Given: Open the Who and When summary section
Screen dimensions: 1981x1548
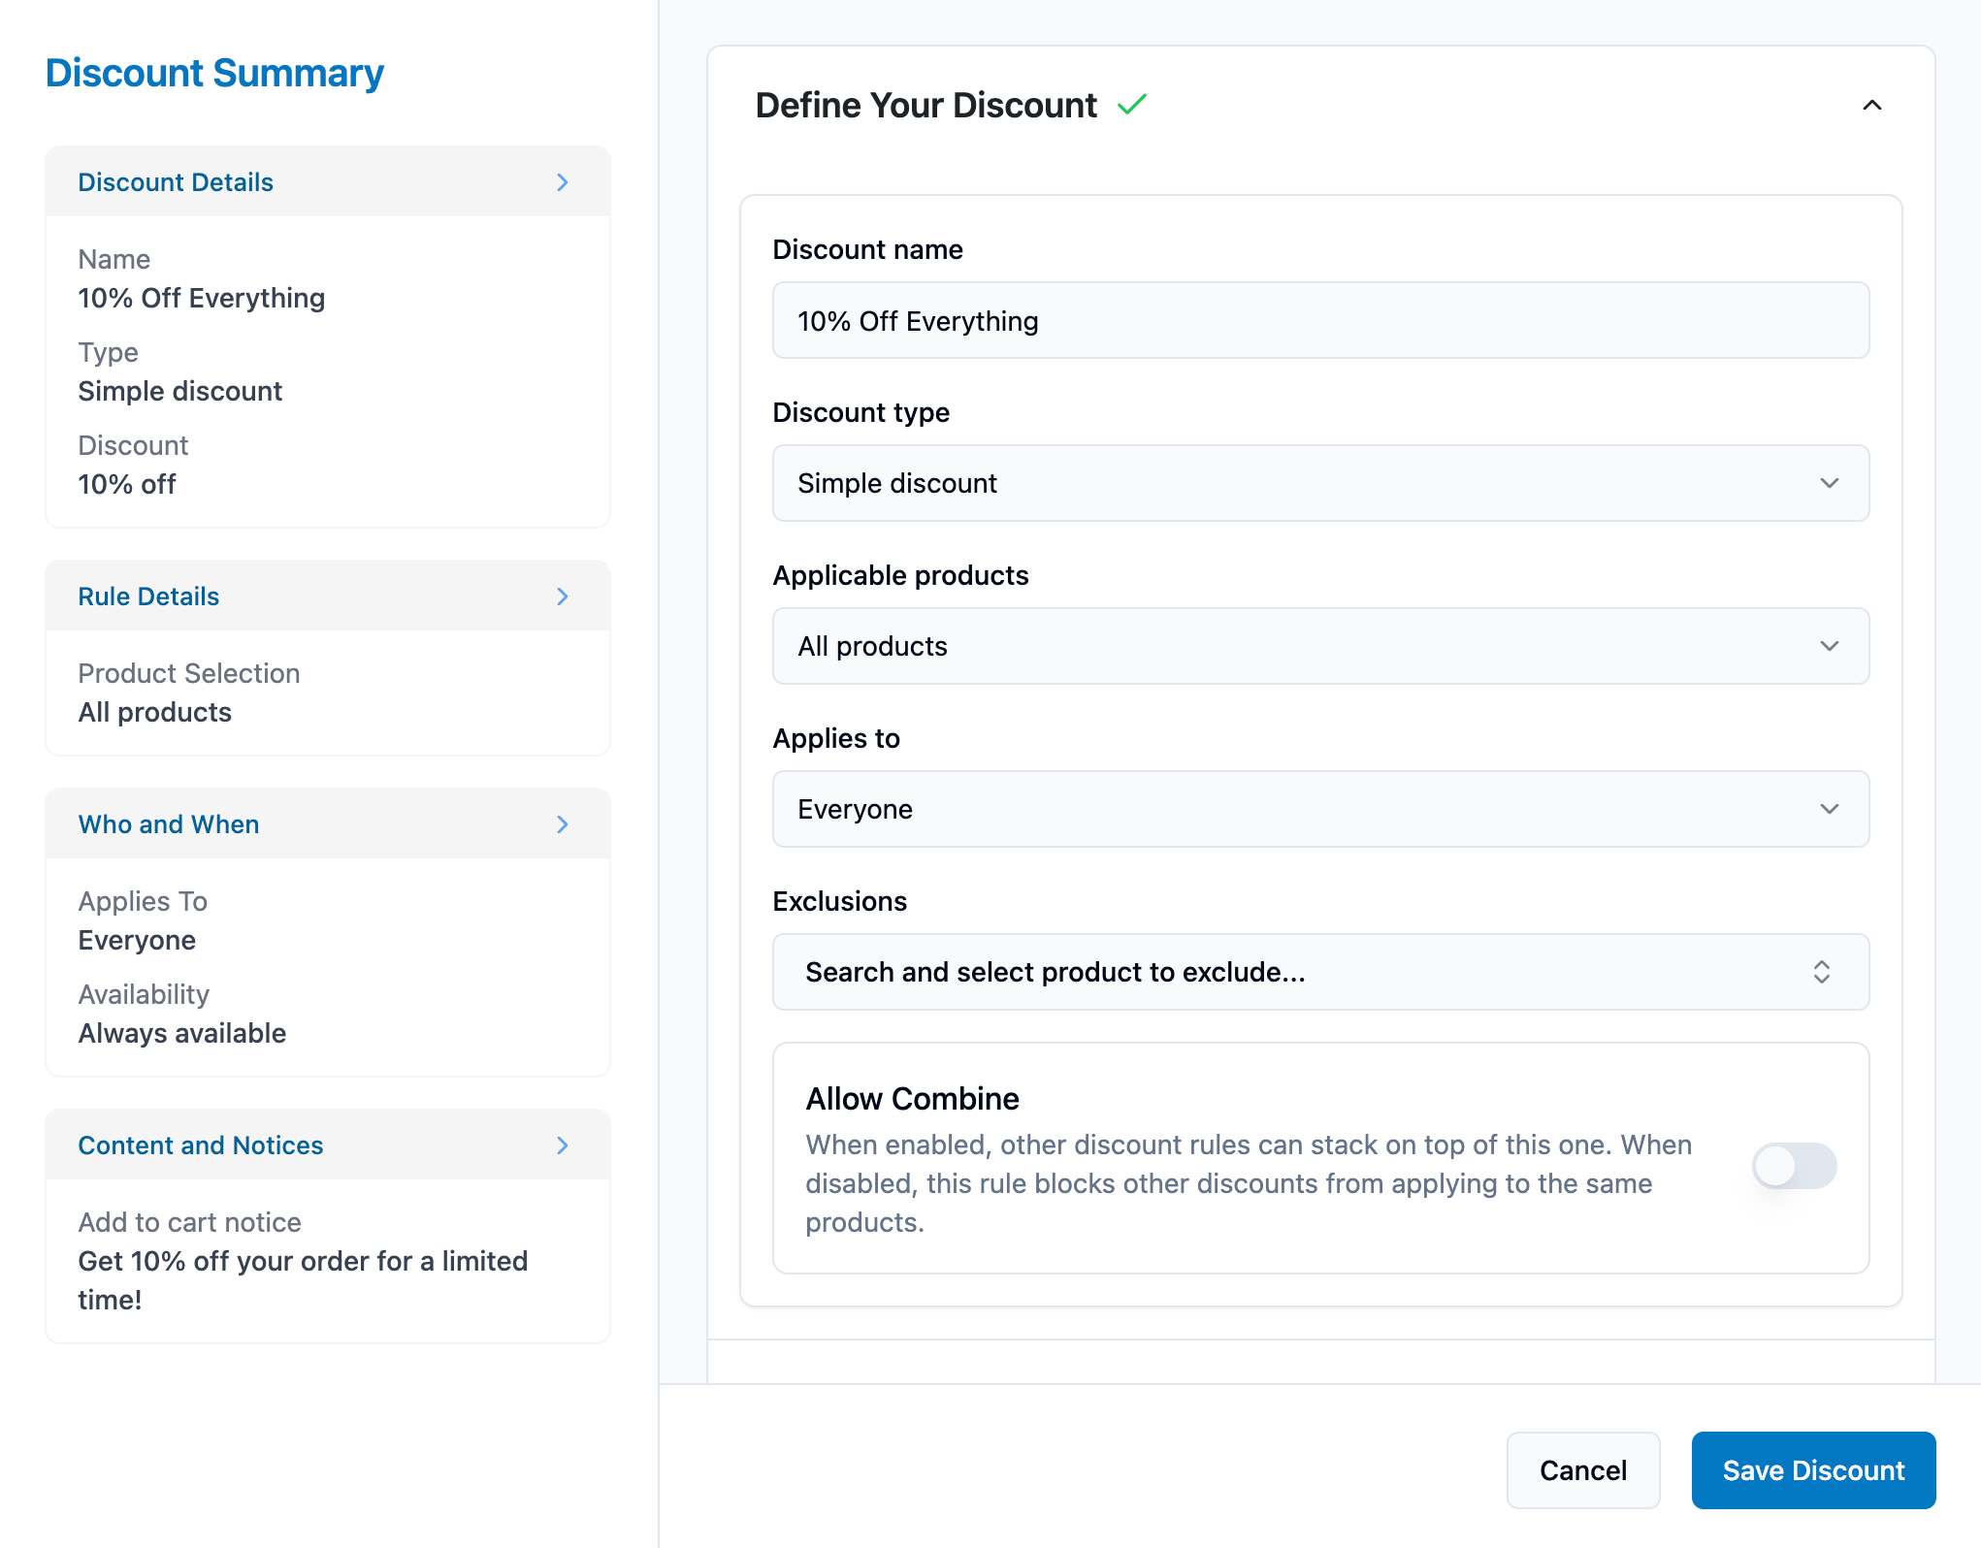Looking at the screenshot, I should point(328,824).
